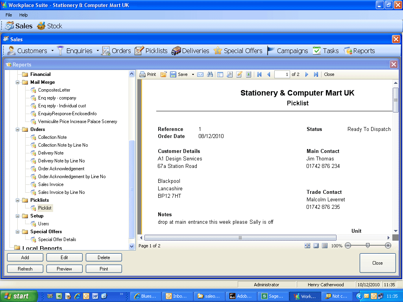The height and width of the screenshot is (302, 403).
Task: Click the Add button
Action: point(25,258)
